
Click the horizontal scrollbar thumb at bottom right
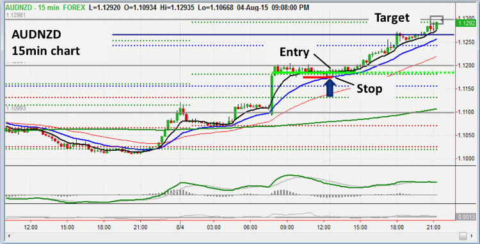pyautogui.click(x=463, y=236)
